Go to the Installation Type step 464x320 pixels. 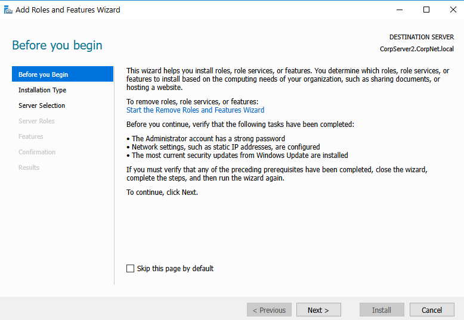click(x=42, y=90)
